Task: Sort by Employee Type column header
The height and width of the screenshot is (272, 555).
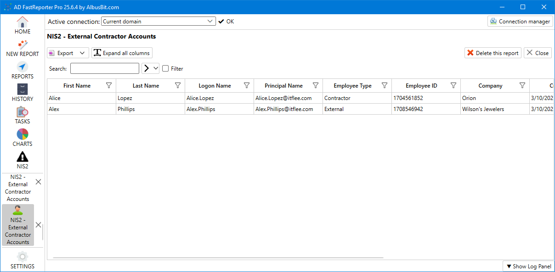Action: coord(352,86)
